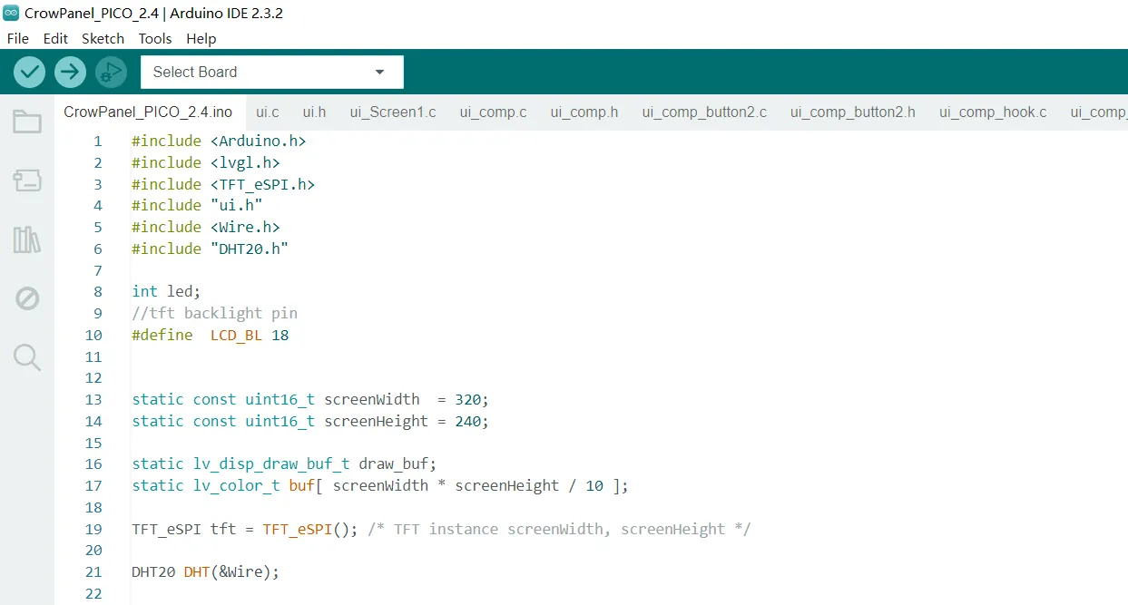This screenshot has width=1128, height=605.
Task: Open the Sketchbook folder sidebar icon
Action: (x=27, y=122)
